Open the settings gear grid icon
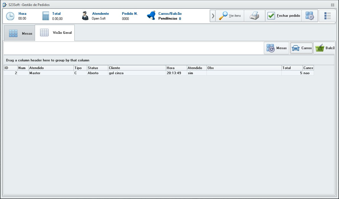The image size is (339, 199). point(309,16)
